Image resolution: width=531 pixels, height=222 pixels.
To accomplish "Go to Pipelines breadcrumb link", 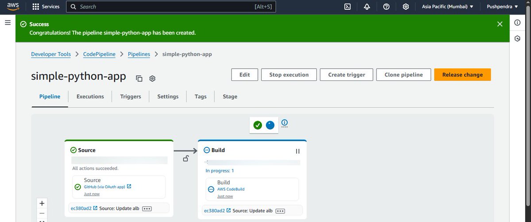I will pyautogui.click(x=139, y=54).
